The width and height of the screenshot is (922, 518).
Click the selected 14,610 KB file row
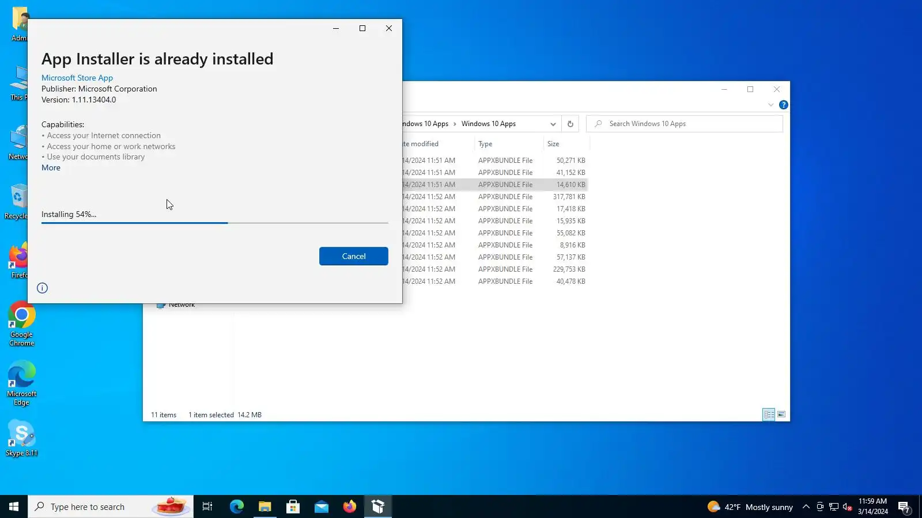pyautogui.click(x=494, y=185)
